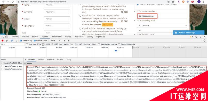
Task: Close the DevTools panel
Action: (x=204, y=37)
